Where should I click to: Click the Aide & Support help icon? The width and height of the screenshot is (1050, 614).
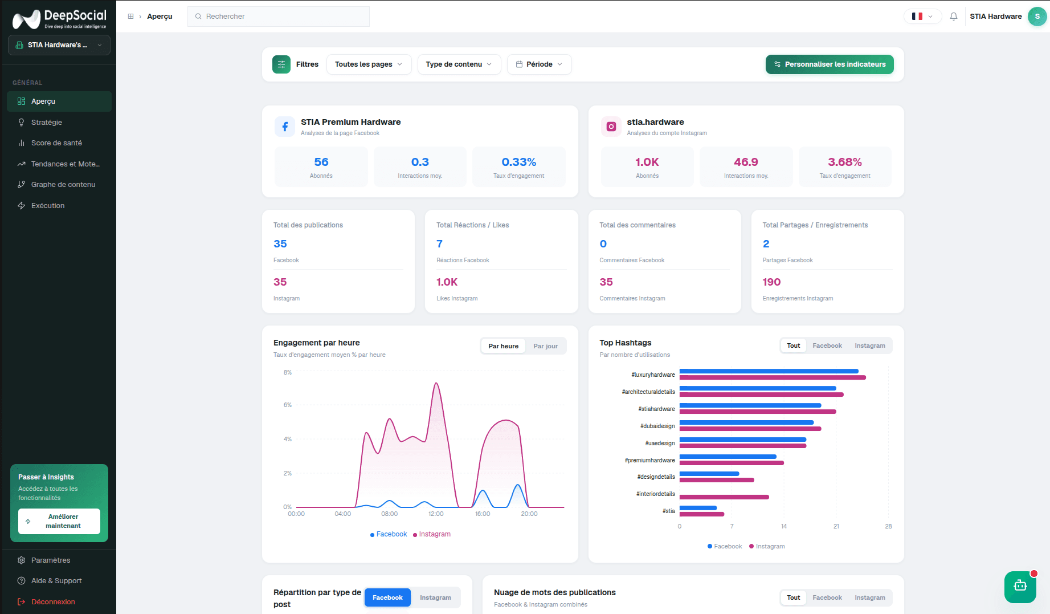(x=21, y=581)
